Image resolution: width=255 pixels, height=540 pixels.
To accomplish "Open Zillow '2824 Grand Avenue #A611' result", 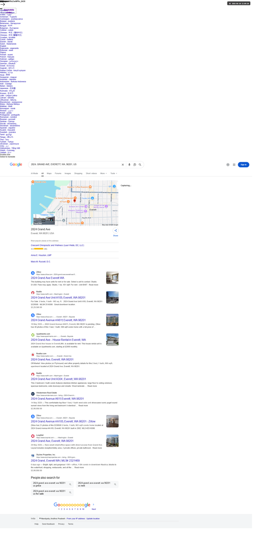I will pyautogui.click(x=58, y=320).
